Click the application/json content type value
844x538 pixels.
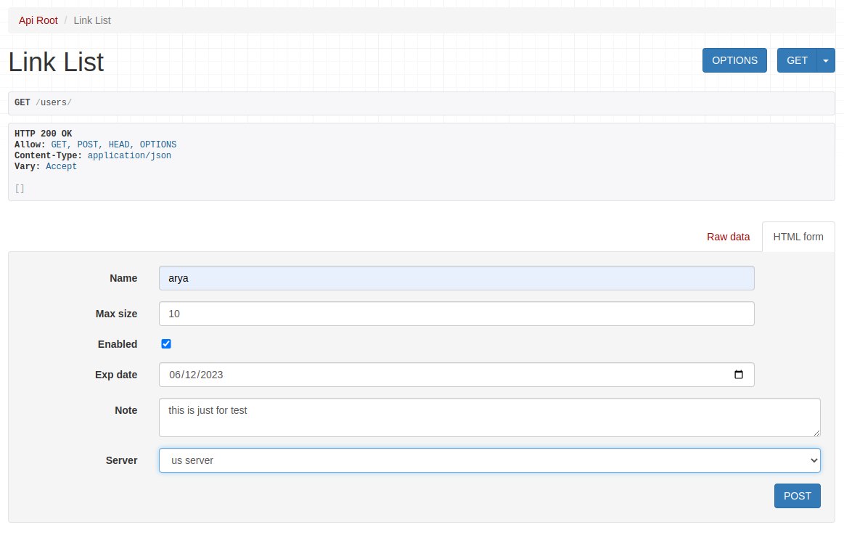click(129, 155)
